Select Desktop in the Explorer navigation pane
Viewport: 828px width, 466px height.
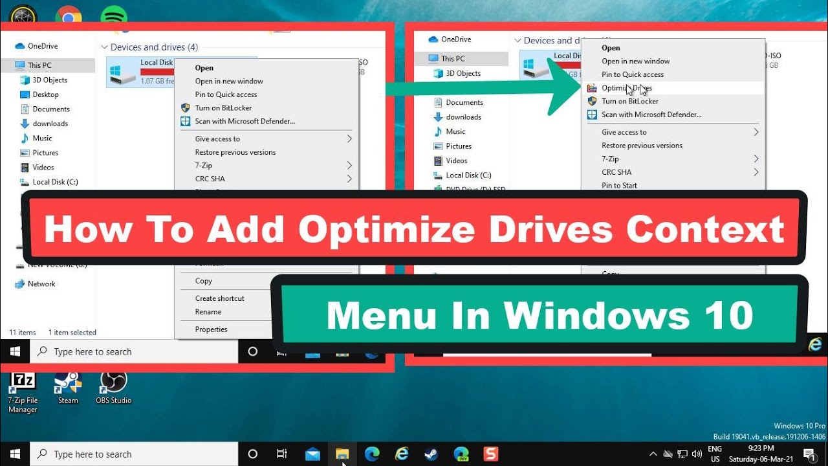point(45,94)
